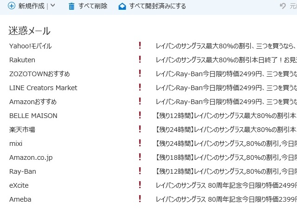Select the sender Amazonおすすめ
Screen dimensions: 297x223
click(x=33, y=102)
